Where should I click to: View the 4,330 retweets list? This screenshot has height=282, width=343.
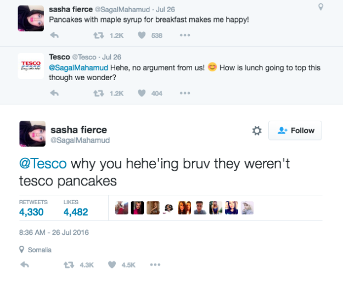click(x=33, y=211)
